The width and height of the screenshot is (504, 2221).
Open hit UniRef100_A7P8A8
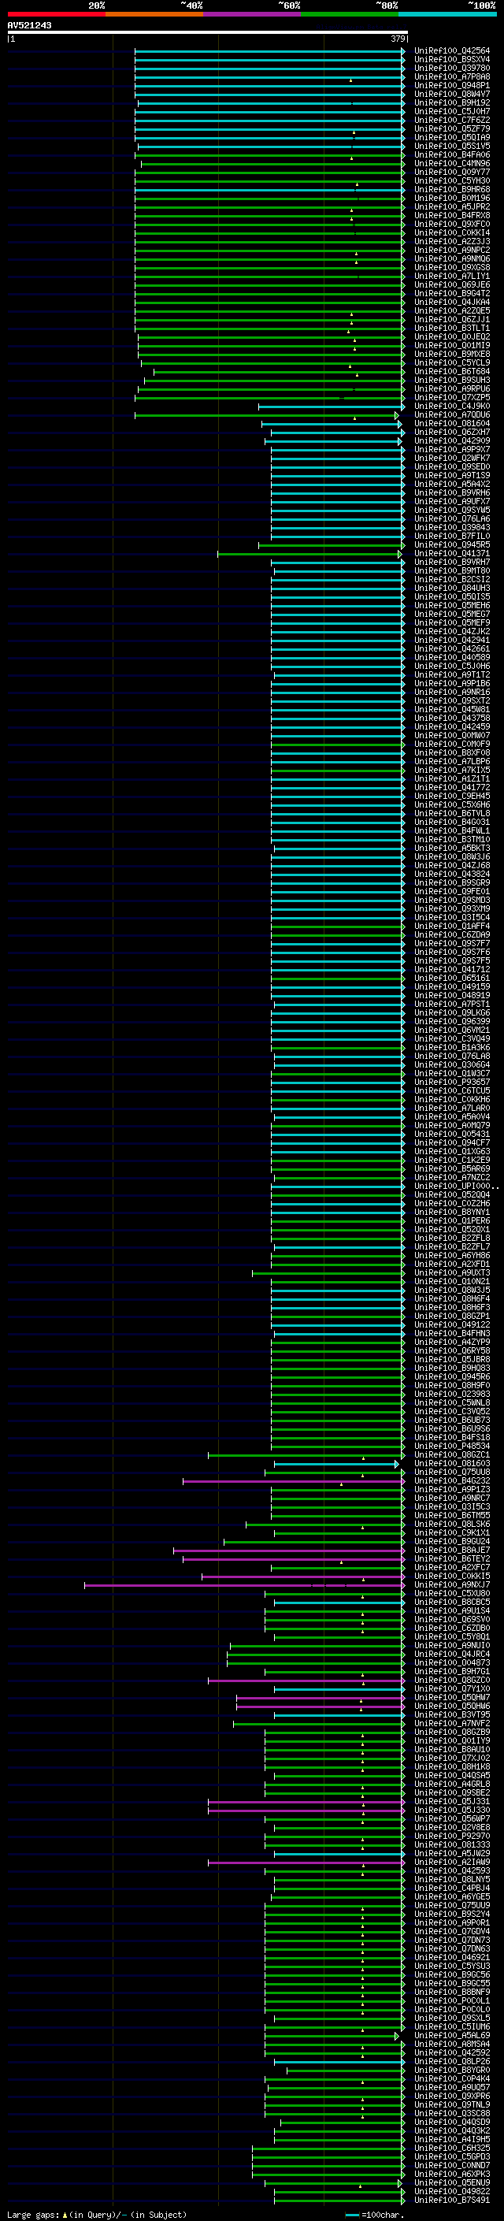pos(452,76)
